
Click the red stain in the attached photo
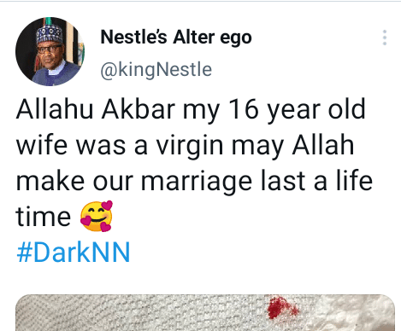[x=282, y=308]
